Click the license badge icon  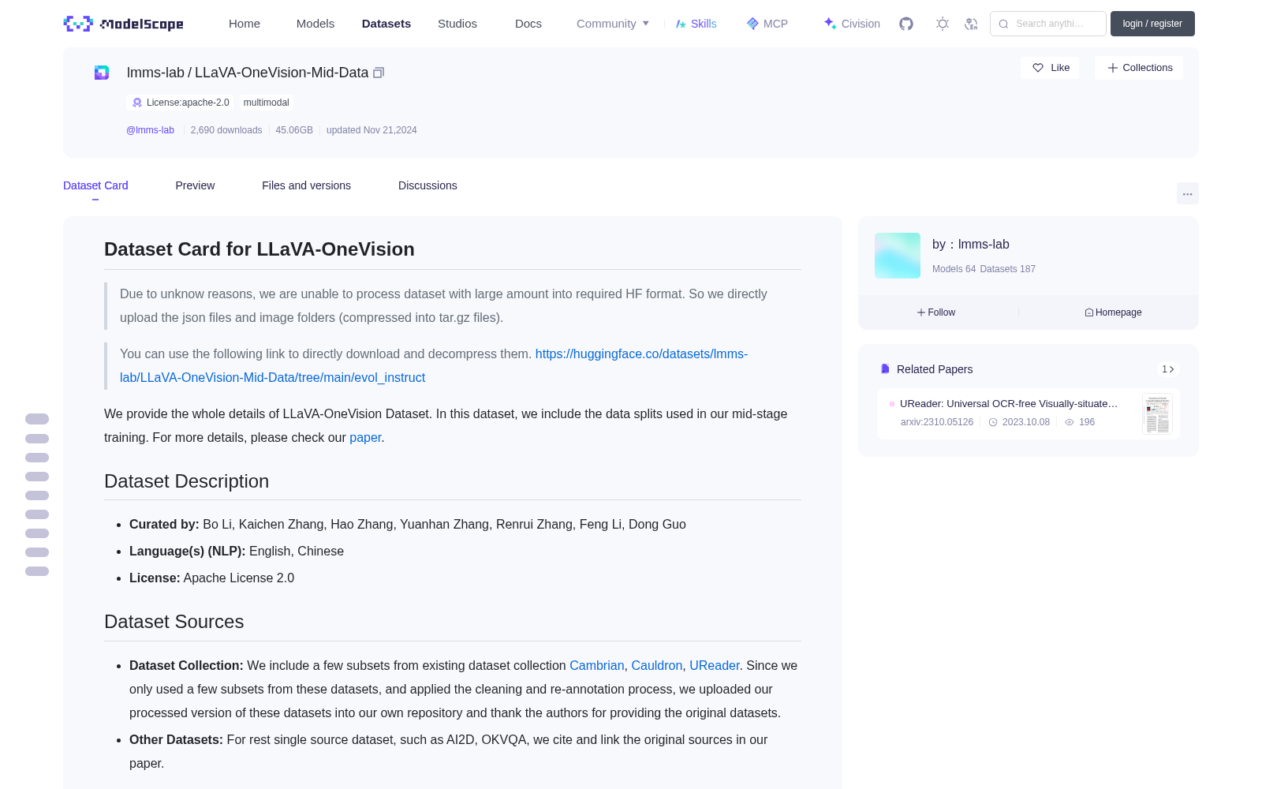point(137,103)
